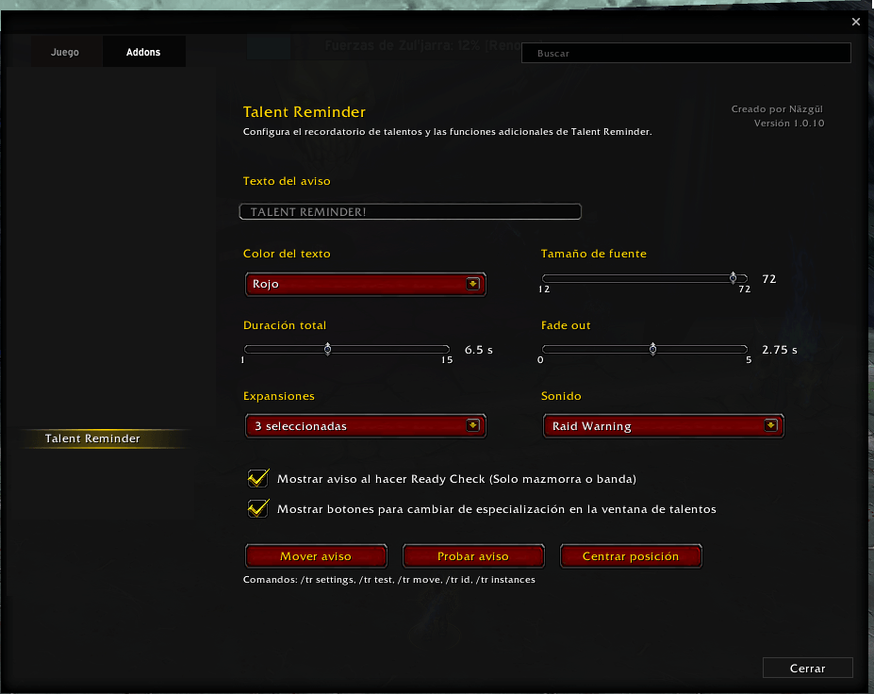Click the Comandos help text line
Screen dimensions: 874x694
click(389, 580)
